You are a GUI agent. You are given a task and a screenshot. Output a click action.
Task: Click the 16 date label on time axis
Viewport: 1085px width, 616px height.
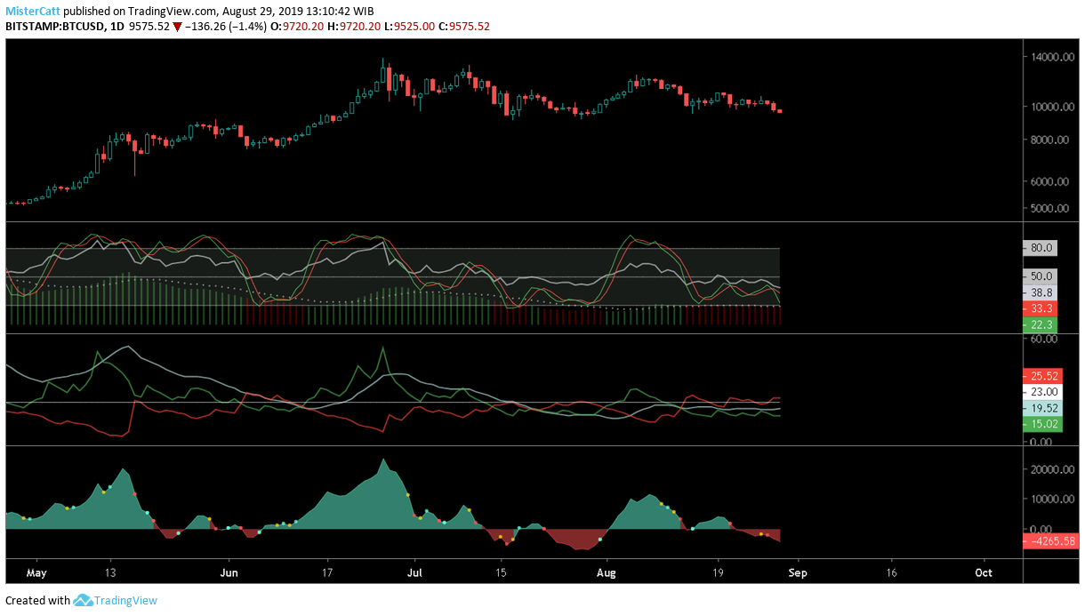coord(891,573)
